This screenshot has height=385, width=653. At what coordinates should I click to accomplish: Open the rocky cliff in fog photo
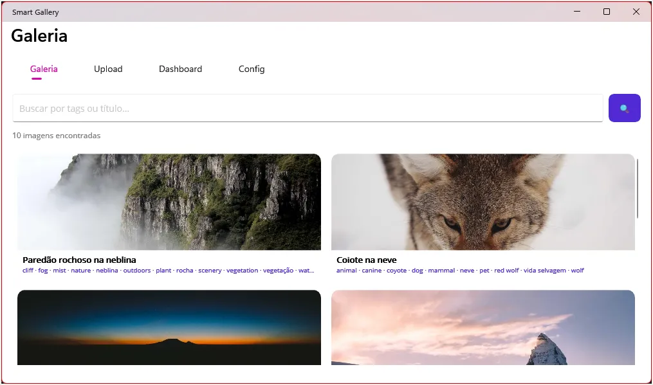(169, 202)
